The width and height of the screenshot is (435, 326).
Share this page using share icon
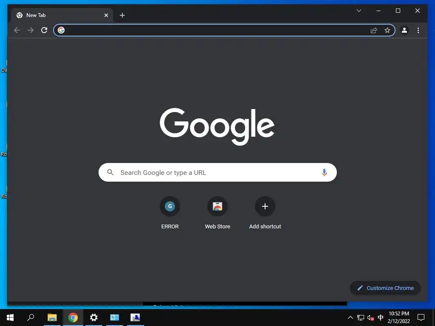(374, 30)
